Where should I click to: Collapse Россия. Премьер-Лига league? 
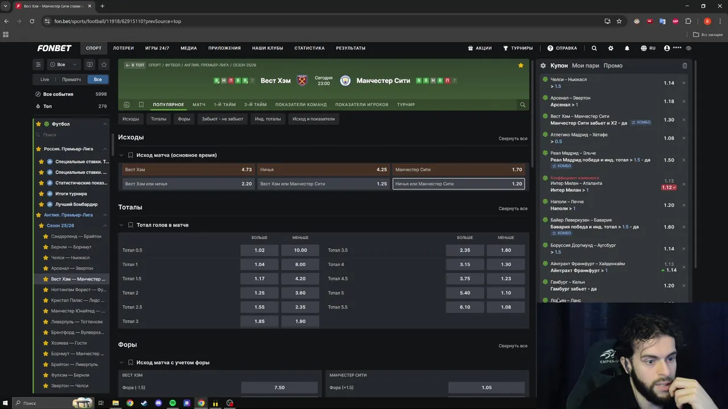[x=105, y=149]
